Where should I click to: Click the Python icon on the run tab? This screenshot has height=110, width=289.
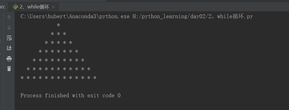pos(15,7)
